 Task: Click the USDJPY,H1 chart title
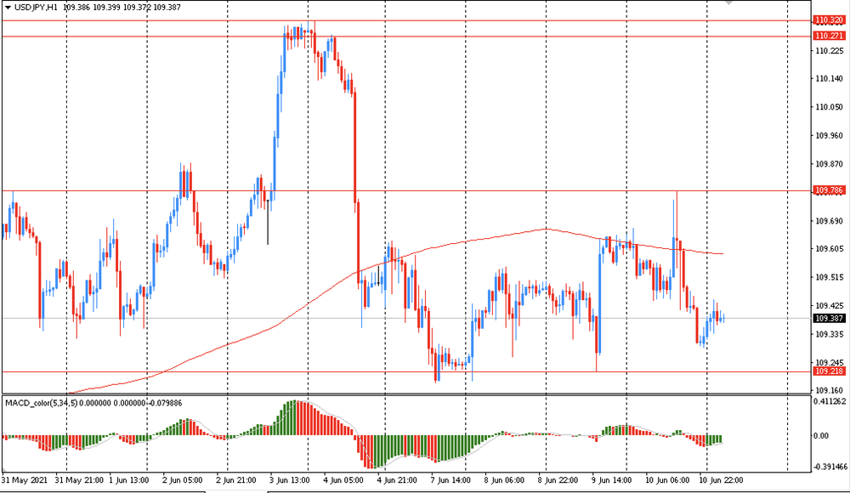point(36,8)
